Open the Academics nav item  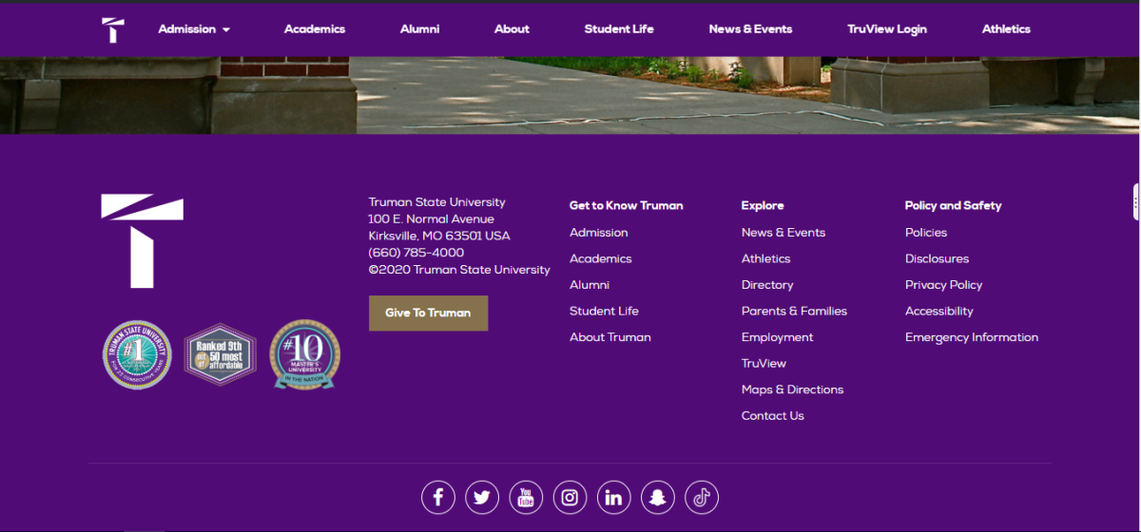click(315, 29)
